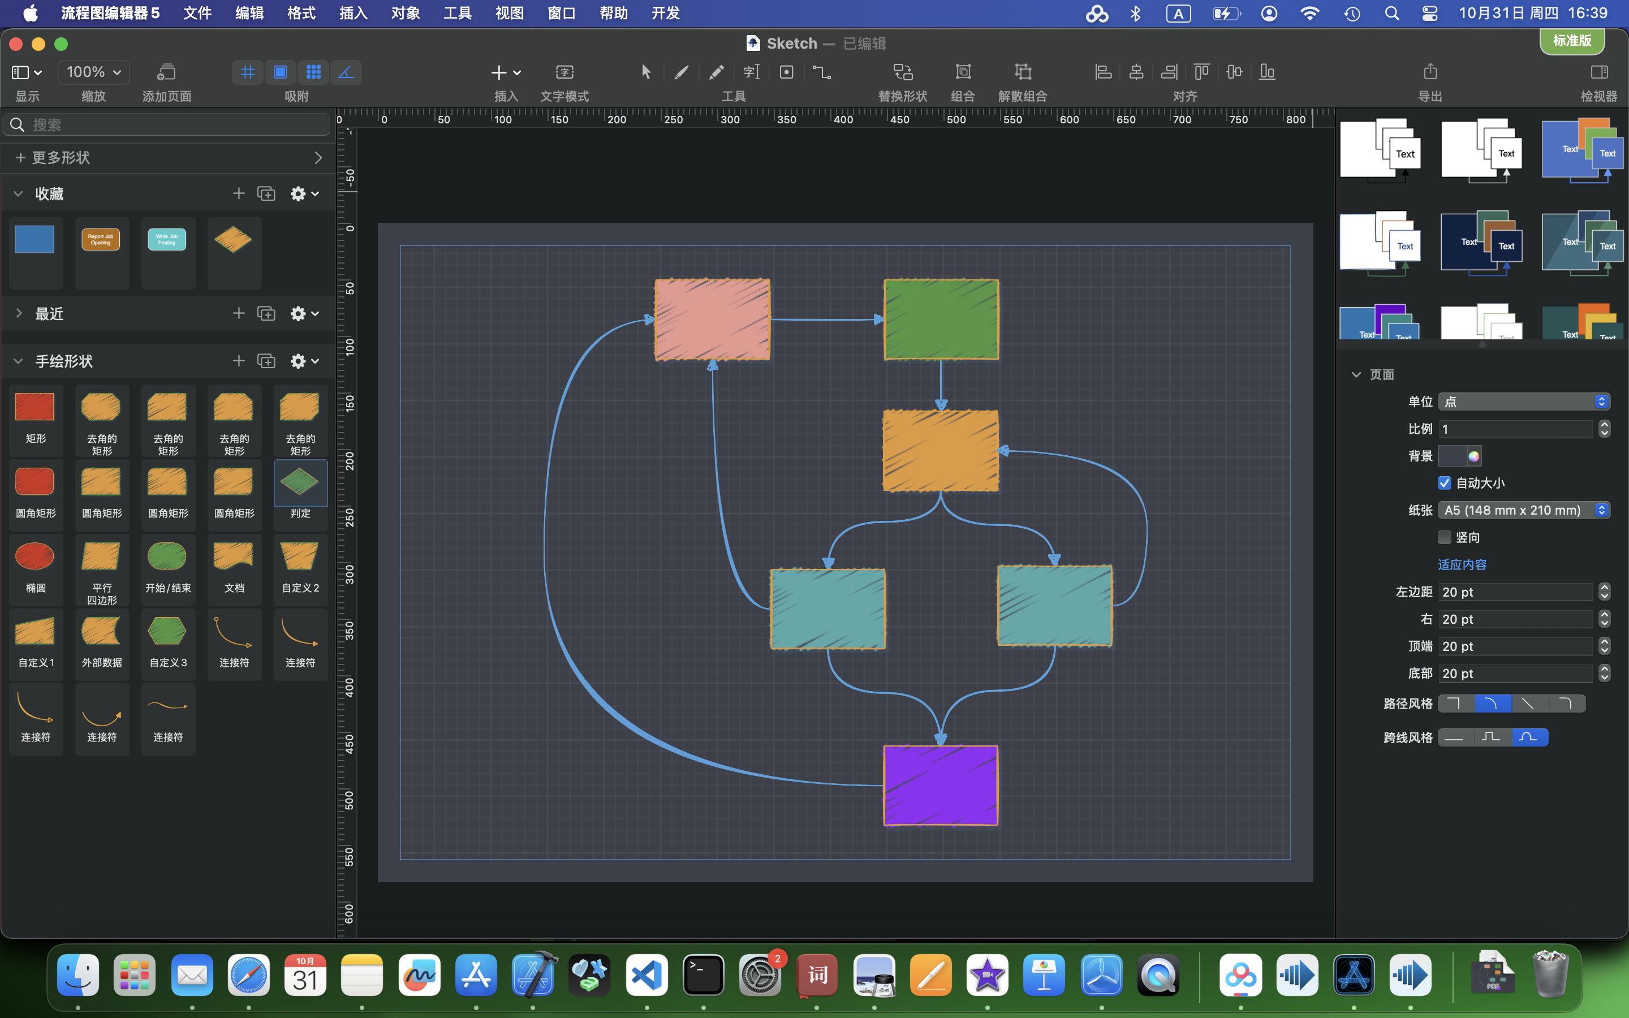Toggle grid snapping button
The width and height of the screenshot is (1629, 1018).
click(248, 72)
